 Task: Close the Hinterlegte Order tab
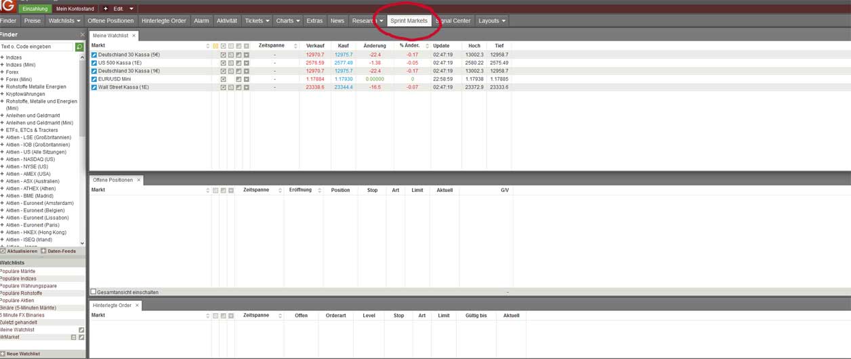pyautogui.click(x=137, y=306)
